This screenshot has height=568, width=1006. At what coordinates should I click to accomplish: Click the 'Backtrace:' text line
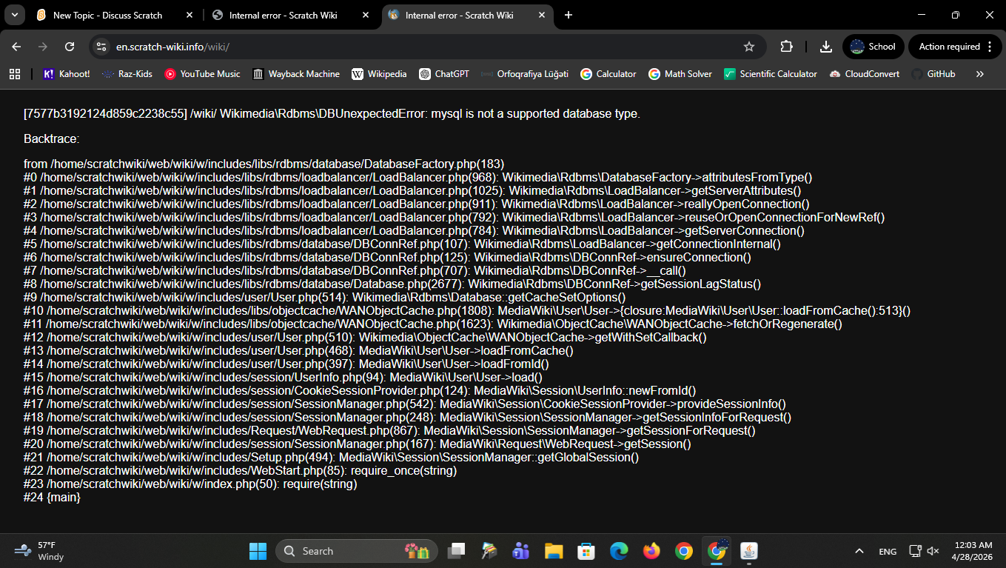click(52, 138)
